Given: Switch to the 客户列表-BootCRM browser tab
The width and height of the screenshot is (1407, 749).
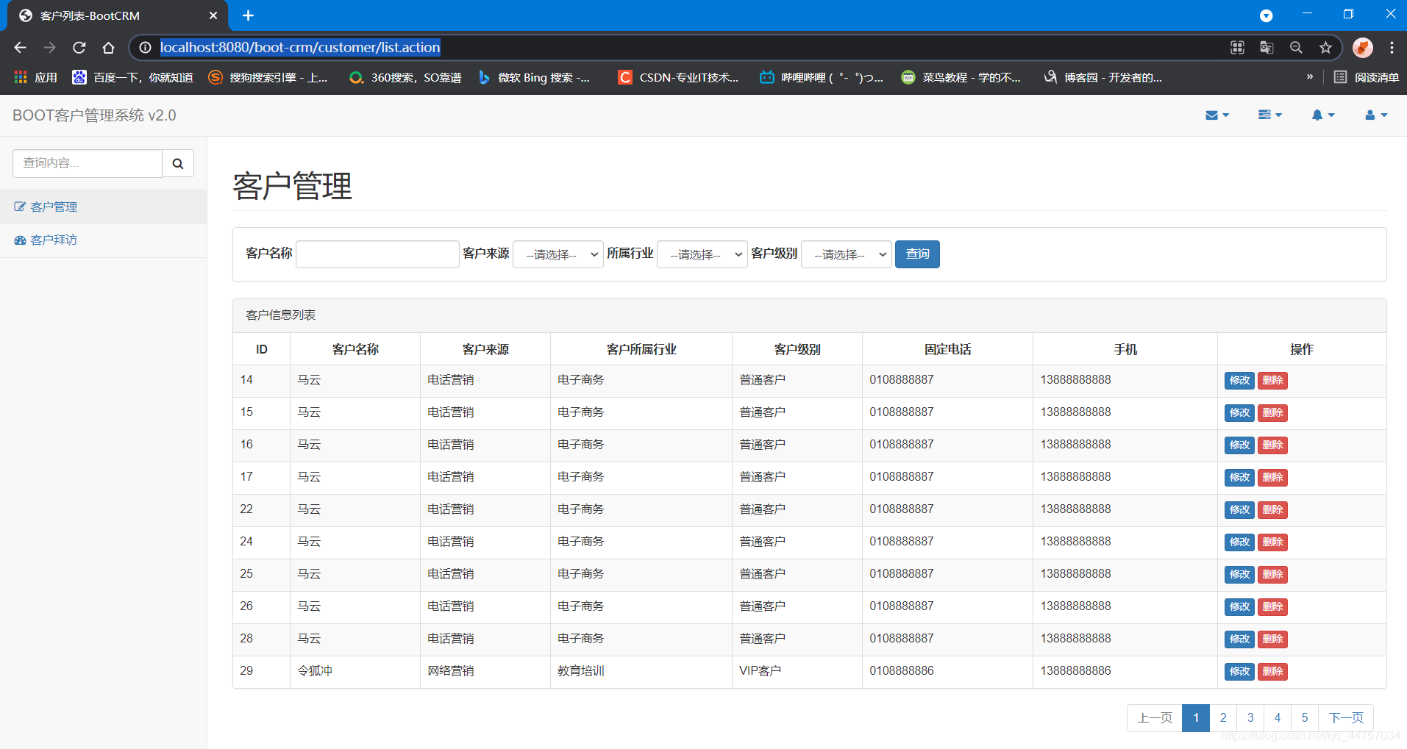Looking at the screenshot, I should click(118, 15).
